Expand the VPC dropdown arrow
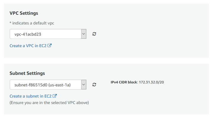Screen dimensions: 213x117 (84, 34)
